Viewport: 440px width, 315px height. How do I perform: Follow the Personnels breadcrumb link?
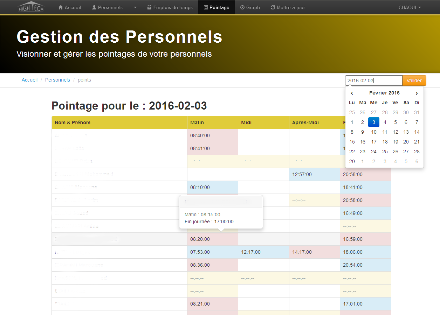pyautogui.click(x=57, y=80)
